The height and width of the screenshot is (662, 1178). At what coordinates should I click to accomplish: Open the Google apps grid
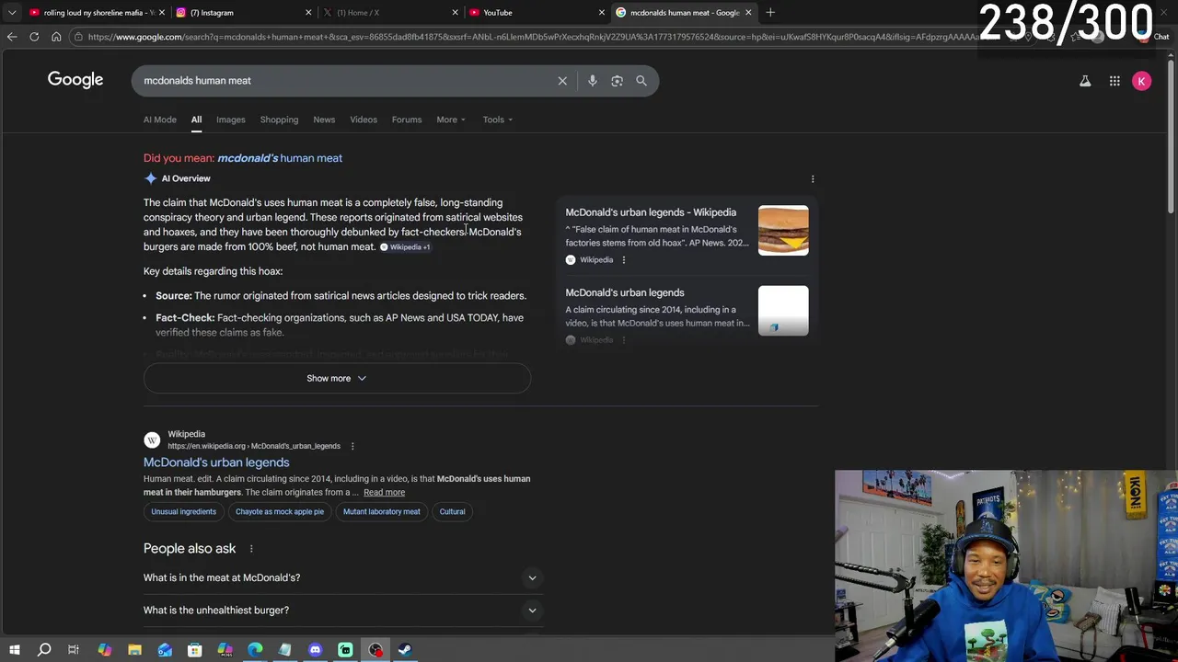pos(1114,81)
